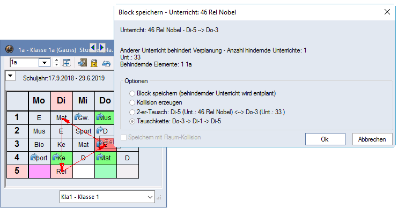Select Tauschkette radio option
Viewport: 398px width, 208px height.
[132, 122]
